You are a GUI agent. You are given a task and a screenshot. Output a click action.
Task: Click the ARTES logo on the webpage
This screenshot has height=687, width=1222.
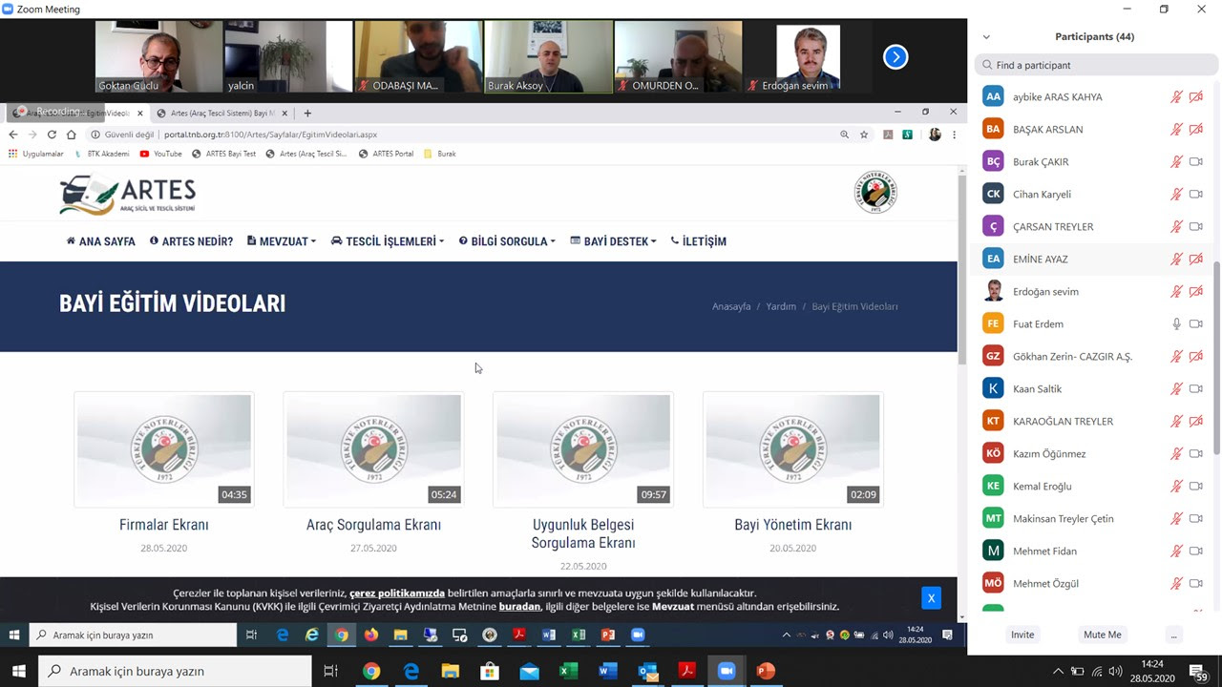pyautogui.click(x=128, y=195)
